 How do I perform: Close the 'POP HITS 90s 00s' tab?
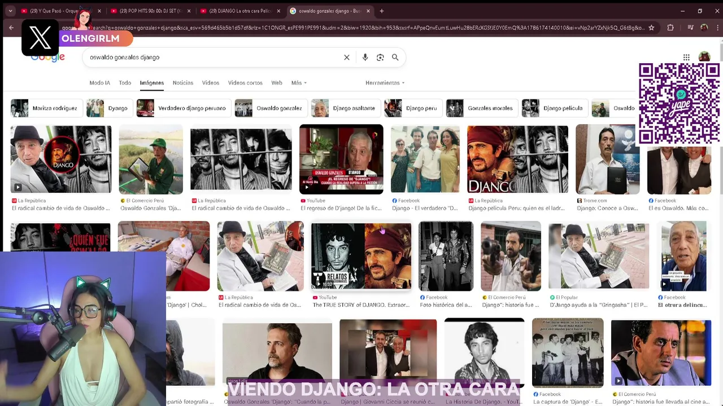click(x=189, y=11)
